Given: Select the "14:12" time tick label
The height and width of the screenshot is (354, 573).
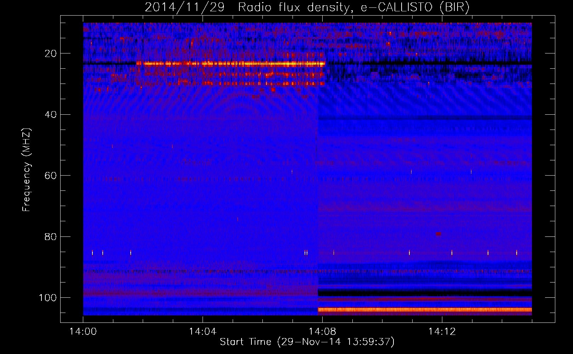Looking at the screenshot, I should [442, 332].
